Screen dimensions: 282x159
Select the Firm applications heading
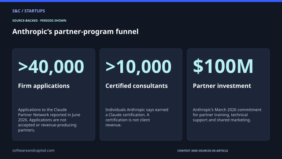tap(44, 86)
